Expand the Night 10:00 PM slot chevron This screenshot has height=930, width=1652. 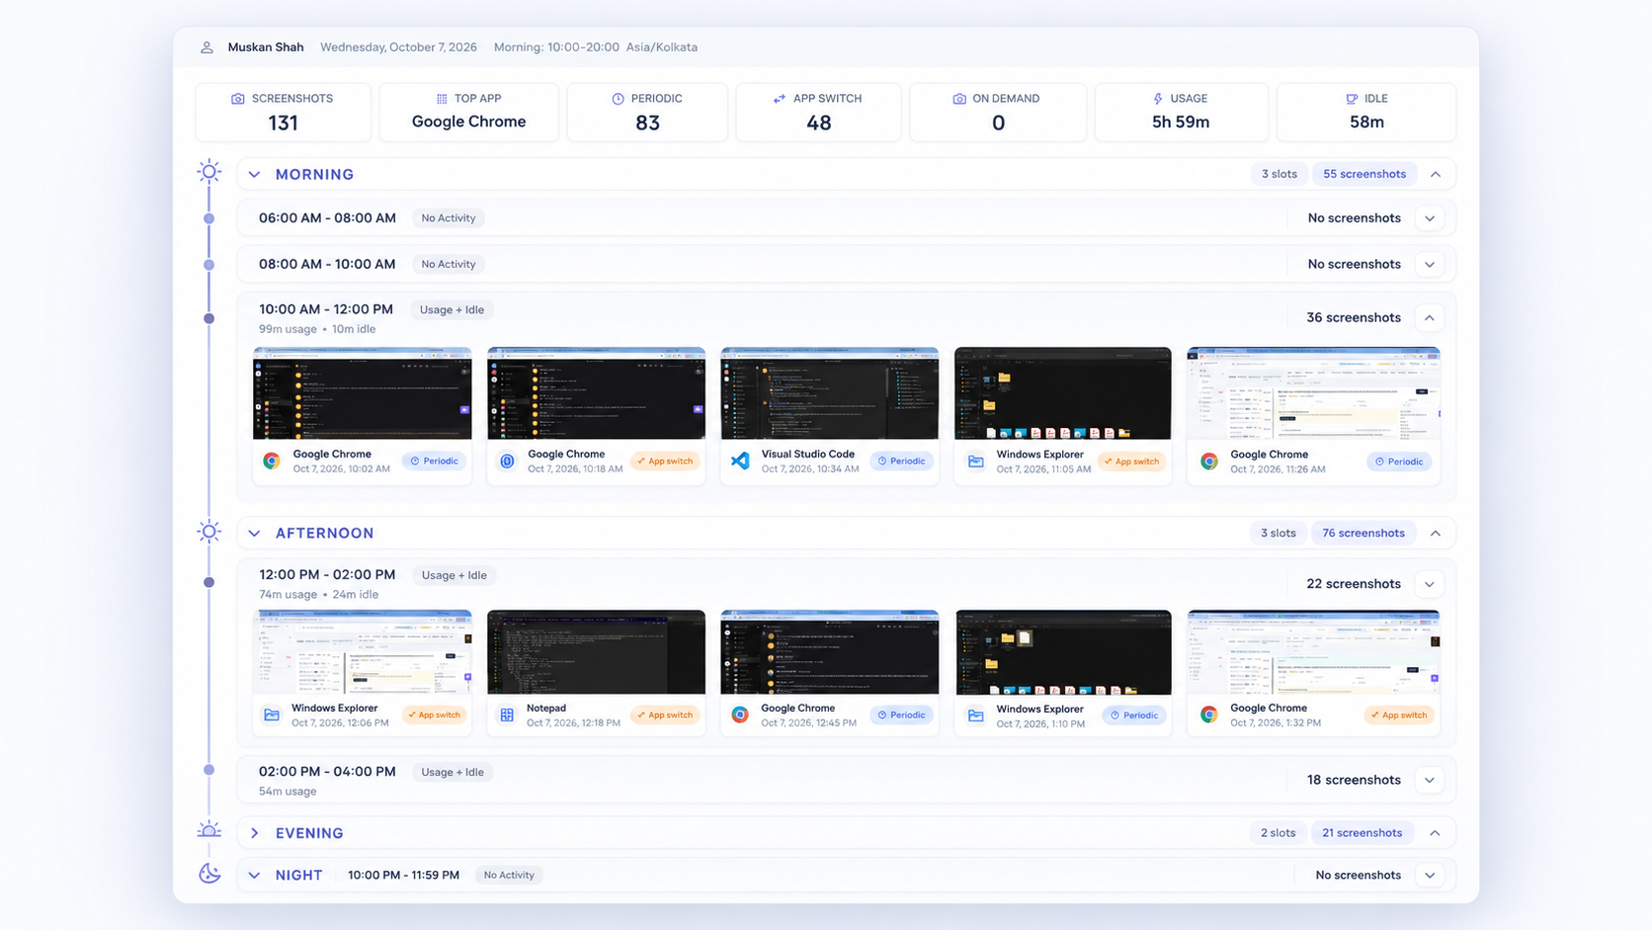1430,875
